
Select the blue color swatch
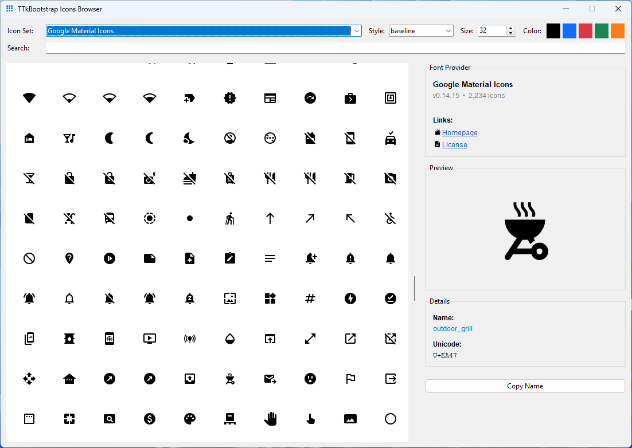569,30
